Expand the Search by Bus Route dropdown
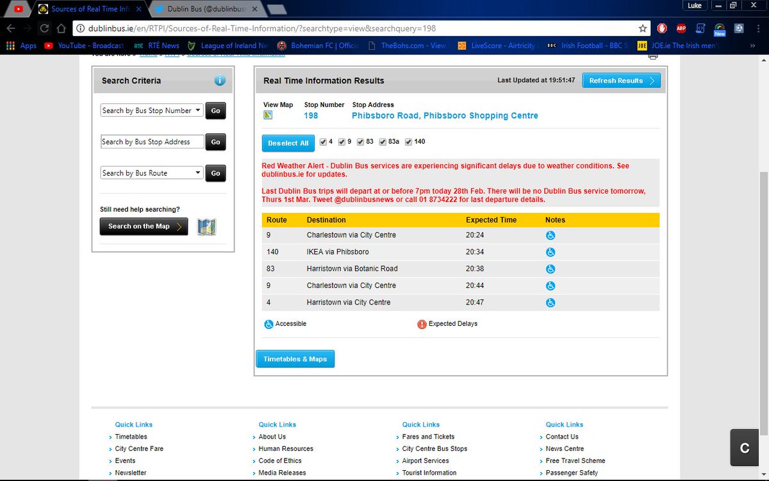Image resolution: width=769 pixels, height=481 pixels. [152, 173]
